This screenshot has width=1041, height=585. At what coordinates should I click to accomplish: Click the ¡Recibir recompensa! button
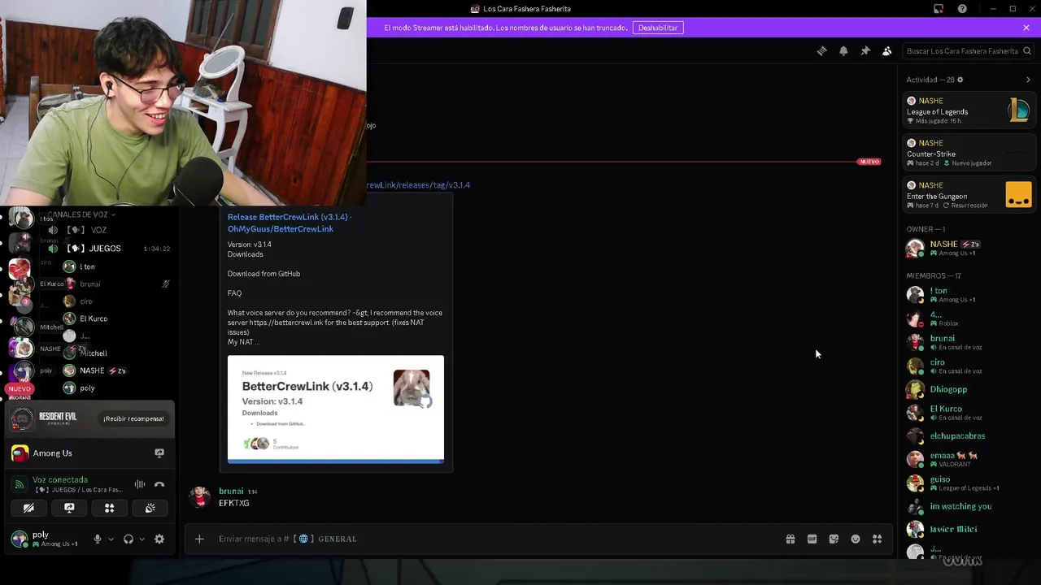[133, 418]
